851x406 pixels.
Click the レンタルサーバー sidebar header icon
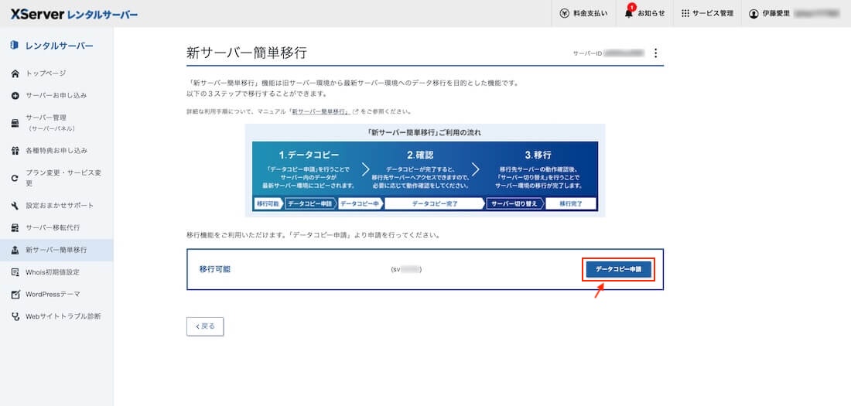15,46
